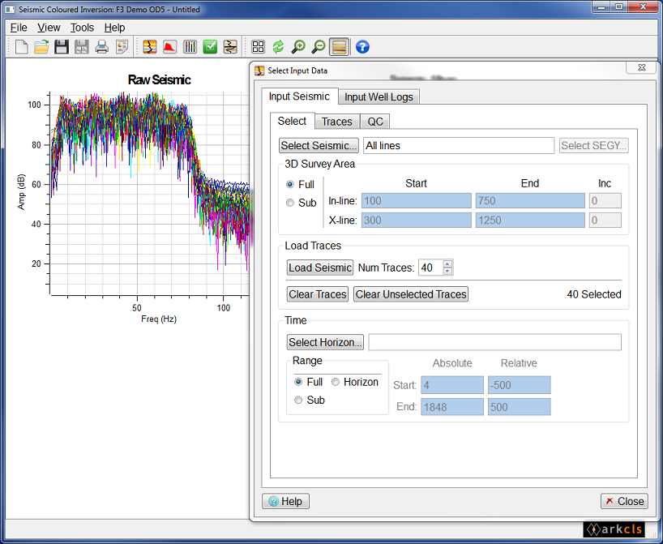Click the X-line Inc field

(x=605, y=220)
